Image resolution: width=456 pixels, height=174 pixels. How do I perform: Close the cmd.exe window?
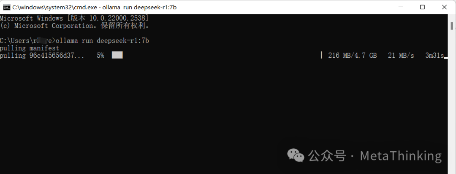pos(444,7)
